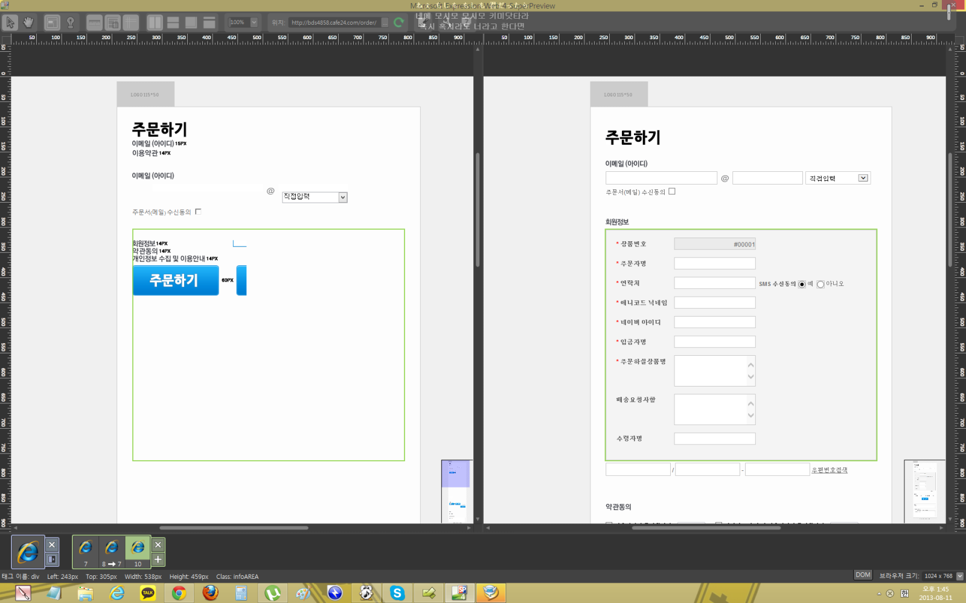Expand the browser size 1024 x 768 dropdown
Image resolution: width=966 pixels, height=603 pixels.
[x=960, y=576]
